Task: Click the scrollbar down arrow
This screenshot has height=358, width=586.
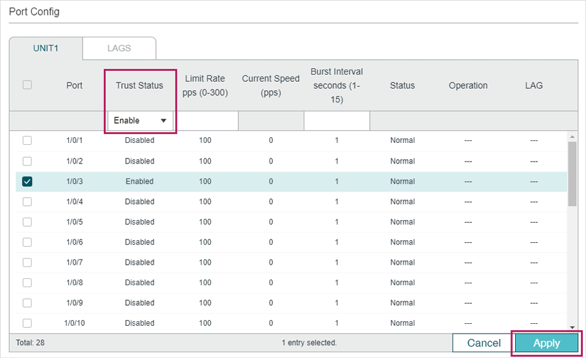Action: pyautogui.click(x=572, y=327)
